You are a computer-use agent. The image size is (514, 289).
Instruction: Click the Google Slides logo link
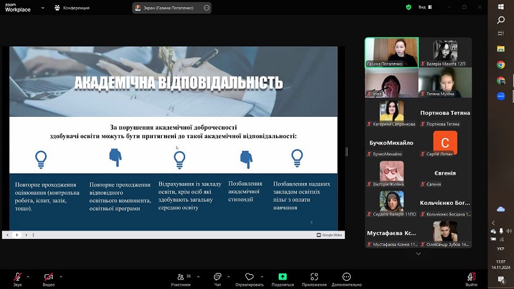pyautogui.click(x=329, y=235)
